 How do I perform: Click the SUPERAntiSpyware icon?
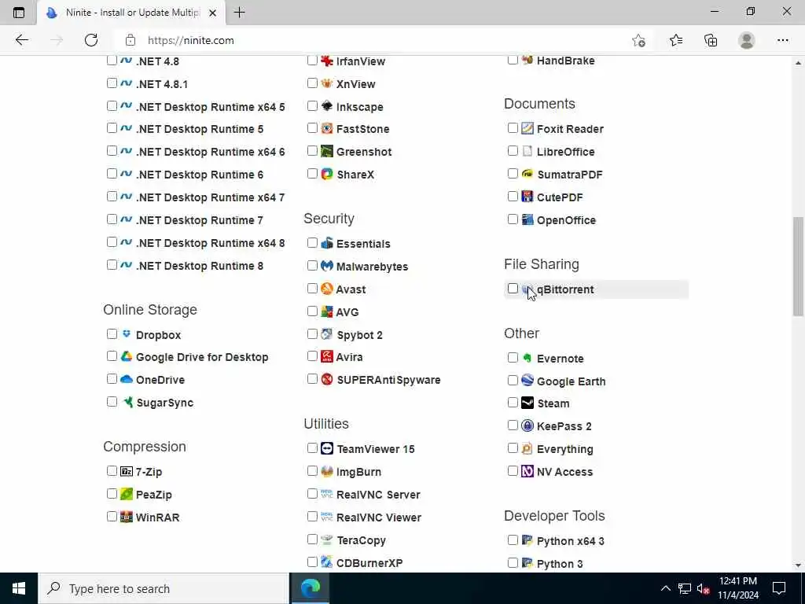[x=326, y=379]
